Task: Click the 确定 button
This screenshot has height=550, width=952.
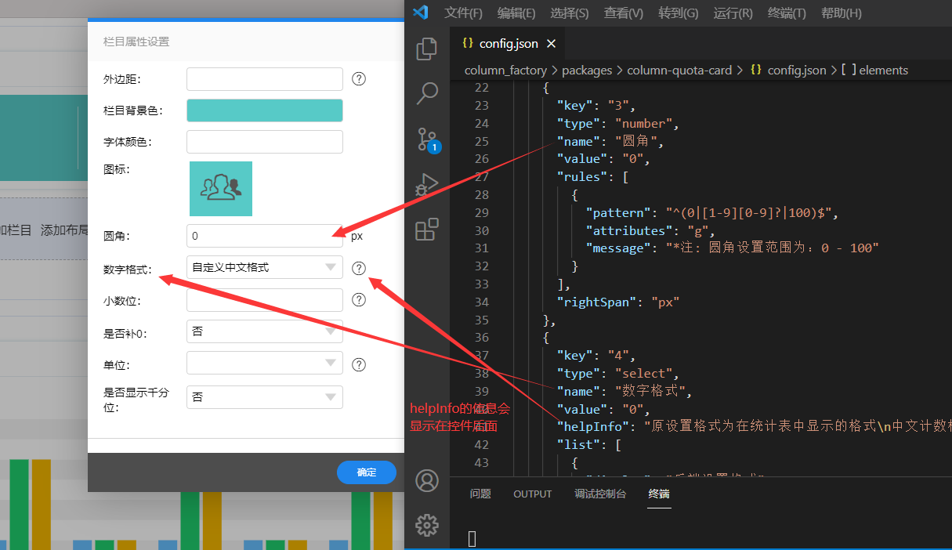Action: pyautogui.click(x=366, y=472)
